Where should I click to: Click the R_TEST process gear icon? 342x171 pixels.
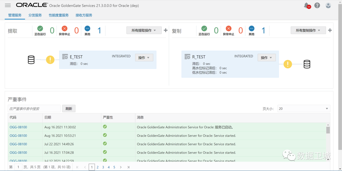tap(187, 57)
